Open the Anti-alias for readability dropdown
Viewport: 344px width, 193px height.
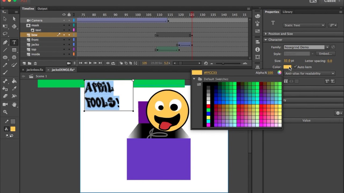pyautogui.click(x=309, y=73)
